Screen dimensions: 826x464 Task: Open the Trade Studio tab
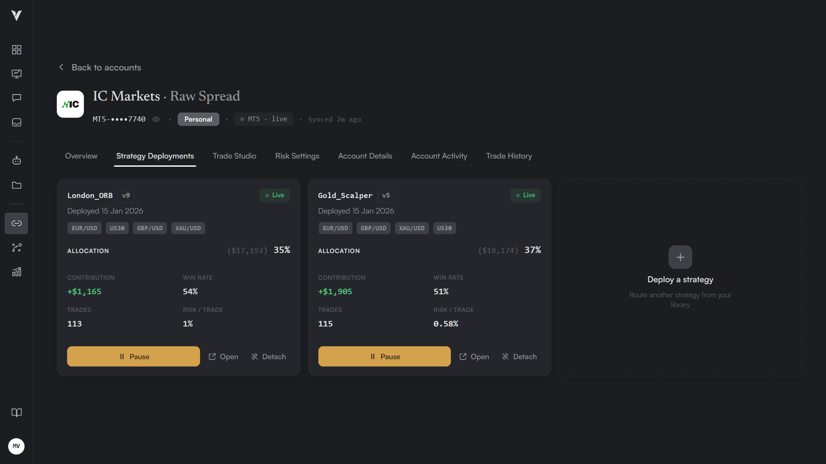234,156
